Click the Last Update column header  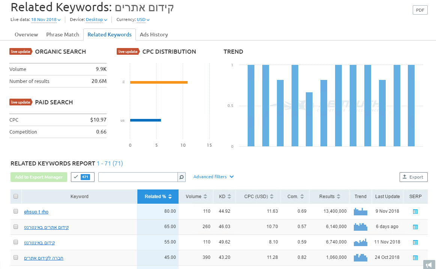(387, 197)
